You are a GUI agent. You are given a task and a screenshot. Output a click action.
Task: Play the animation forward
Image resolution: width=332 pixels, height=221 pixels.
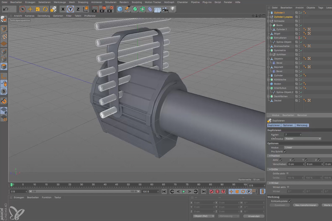pos(183,191)
